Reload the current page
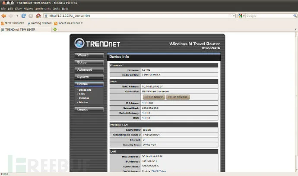The image size is (298, 176). (x=24, y=16)
